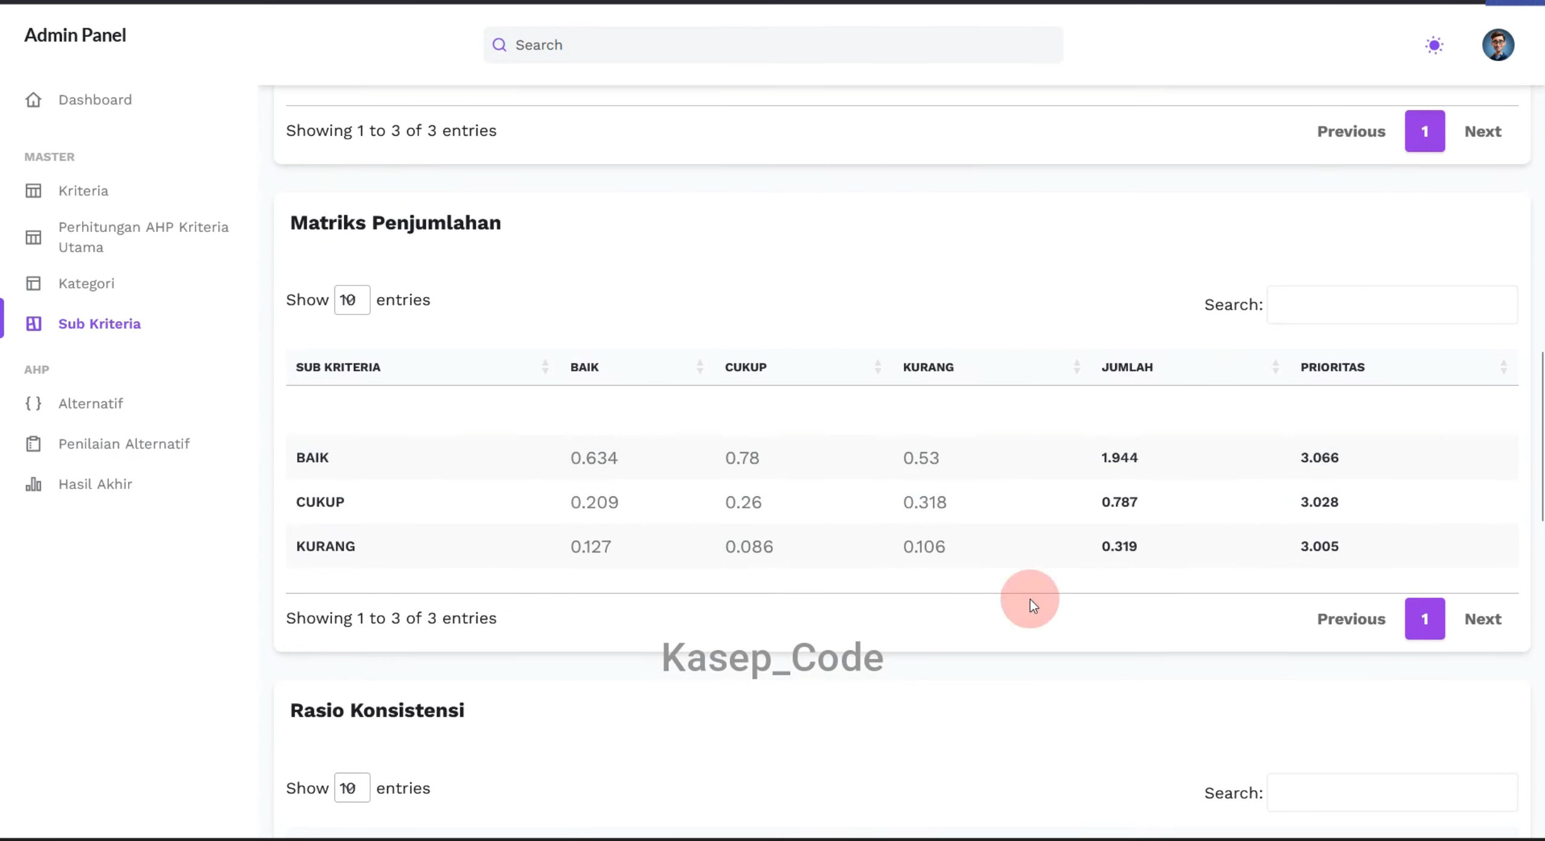Screen dimensions: 1545x841
Task: Select Sub Kriteria menu item
Action: (x=100, y=324)
